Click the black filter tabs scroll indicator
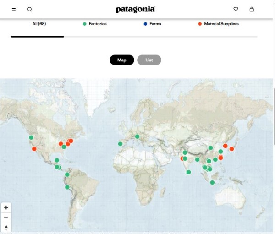Viewport: 275px width, 234px height. tap(38, 37)
